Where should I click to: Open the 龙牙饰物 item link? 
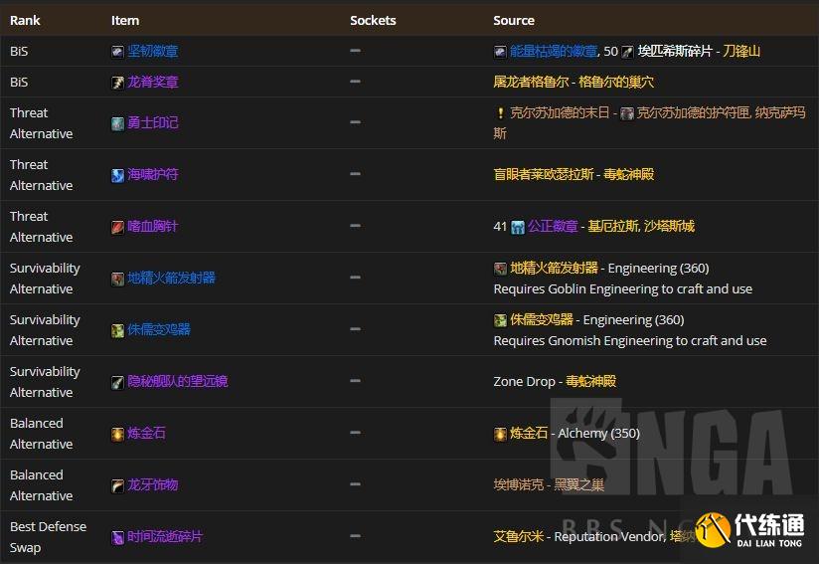[152, 484]
